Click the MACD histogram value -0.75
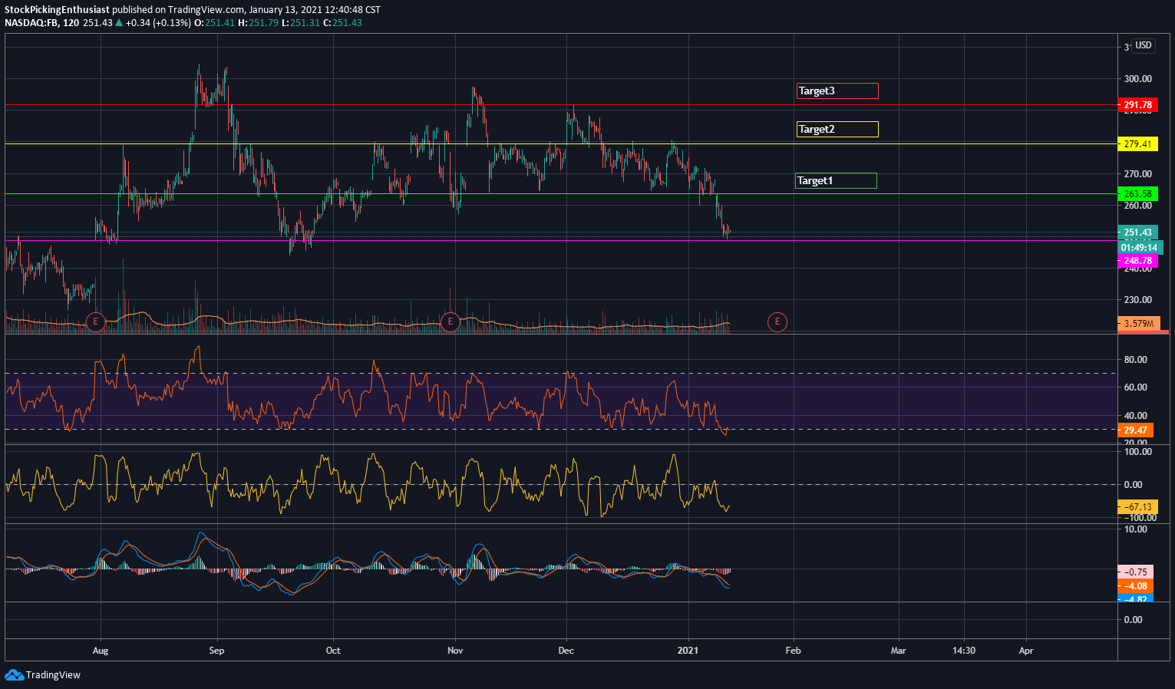 [x=1135, y=572]
